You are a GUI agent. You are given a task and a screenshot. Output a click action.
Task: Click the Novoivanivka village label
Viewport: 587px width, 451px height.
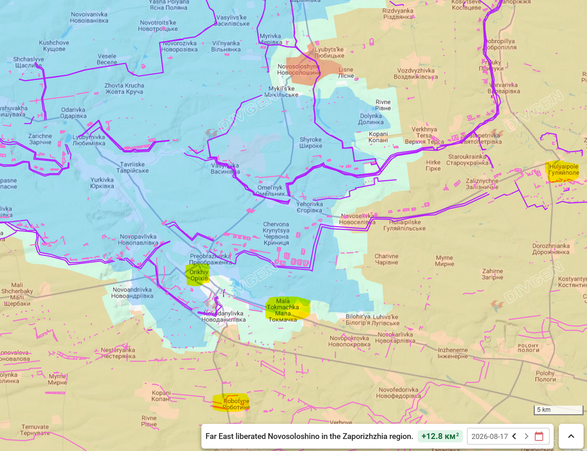click(x=89, y=18)
